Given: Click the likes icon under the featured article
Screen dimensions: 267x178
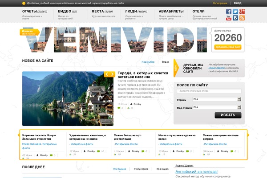Looking at the screenshot, I should pos(129,108).
